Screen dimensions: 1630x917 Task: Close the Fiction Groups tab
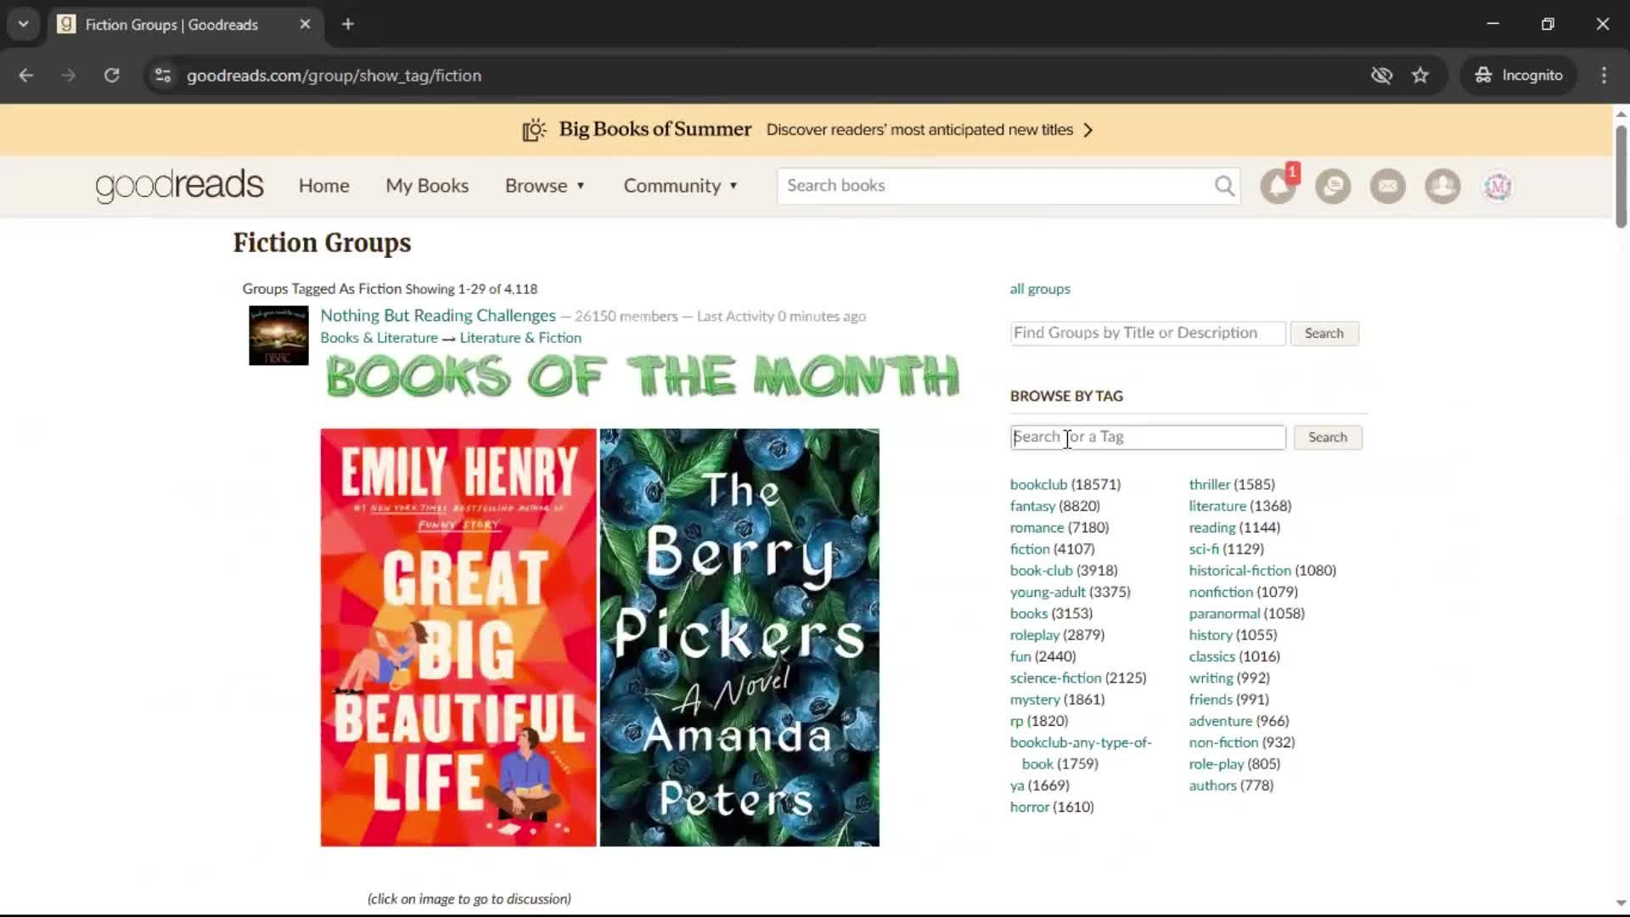(x=305, y=25)
